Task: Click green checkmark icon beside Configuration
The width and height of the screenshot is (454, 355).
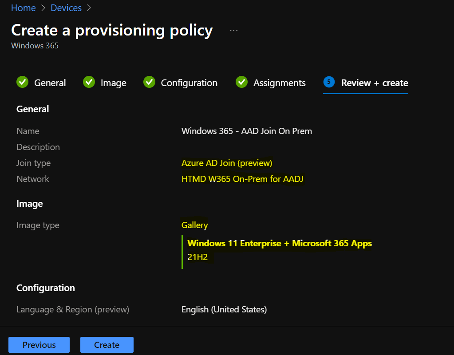Action: (149, 82)
